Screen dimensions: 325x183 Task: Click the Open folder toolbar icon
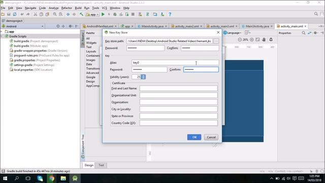(x=3, y=14)
